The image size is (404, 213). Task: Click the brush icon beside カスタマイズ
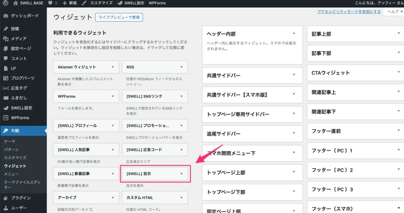[84, 3]
